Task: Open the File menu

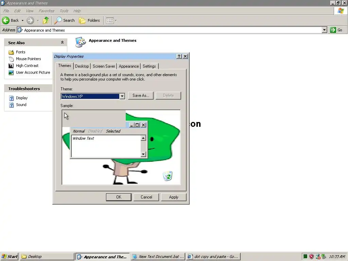Action: tap(6, 11)
